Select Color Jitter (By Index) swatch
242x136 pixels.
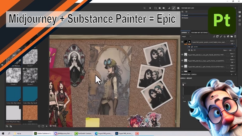click(13, 94)
